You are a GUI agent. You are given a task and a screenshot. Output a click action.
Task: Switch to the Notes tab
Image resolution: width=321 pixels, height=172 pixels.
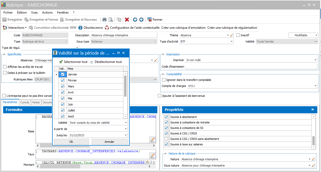pyautogui.click(x=36, y=102)
